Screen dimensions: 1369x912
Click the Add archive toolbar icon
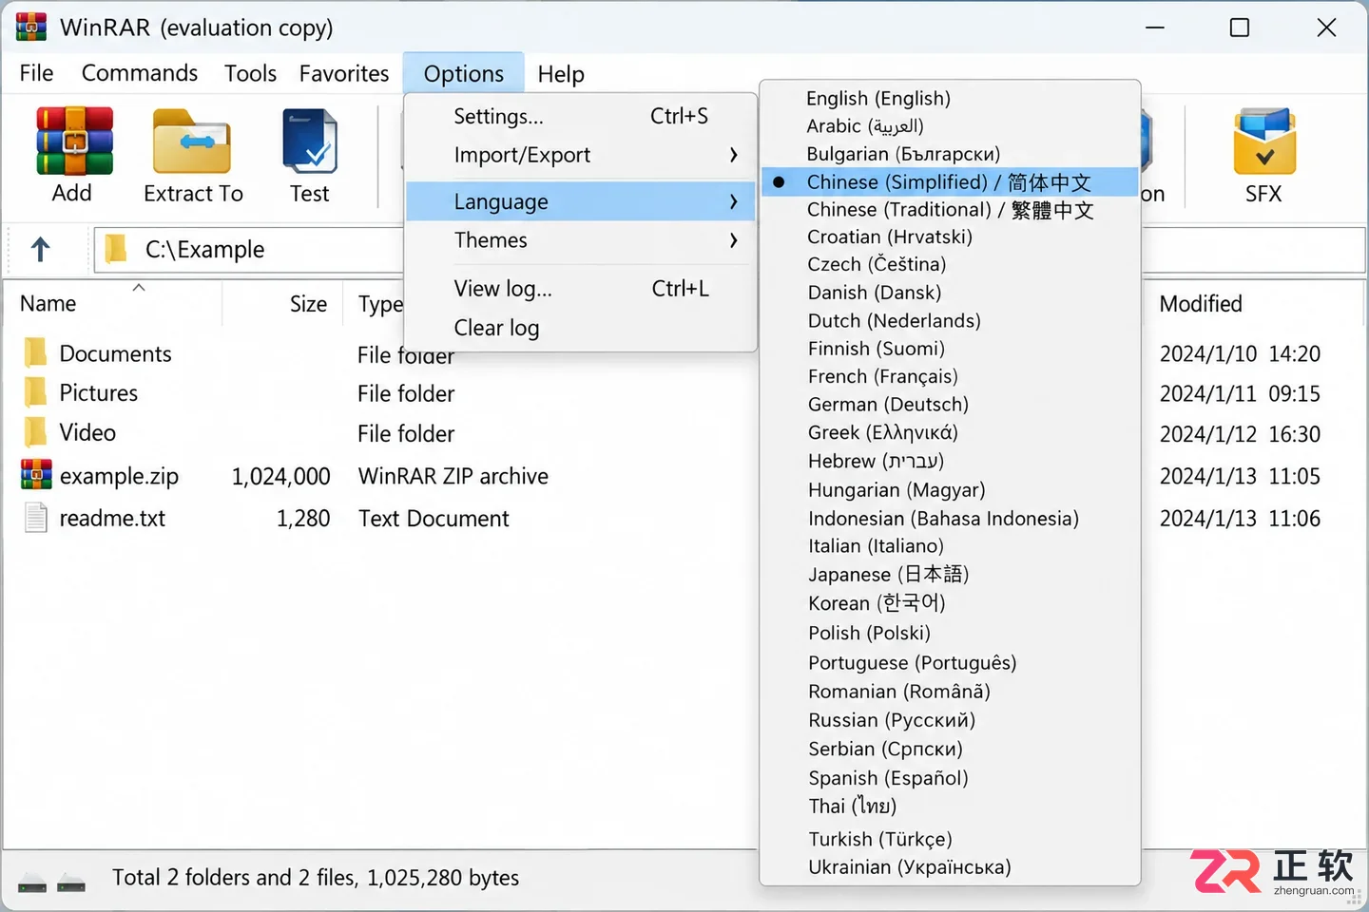pyautogui.click(x=74, y=142)
